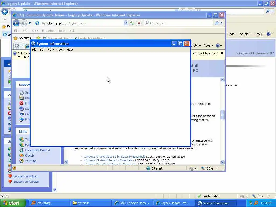Screen dimensions: 276x207
Task: Open Support on GitHub link
Action: 25,176
